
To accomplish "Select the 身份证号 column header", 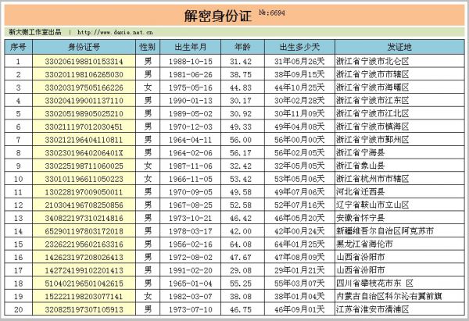I will (x=84, y=47).
